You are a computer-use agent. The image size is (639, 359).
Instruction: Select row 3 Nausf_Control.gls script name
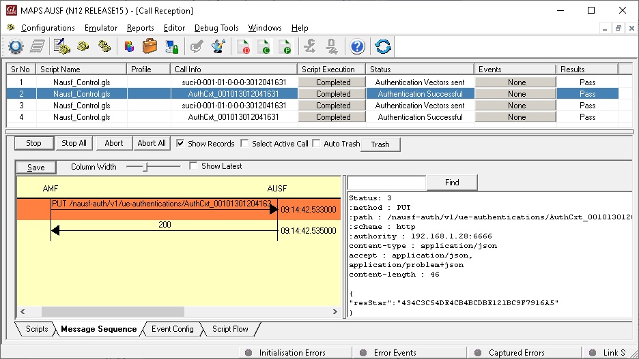tap(81, 106)
